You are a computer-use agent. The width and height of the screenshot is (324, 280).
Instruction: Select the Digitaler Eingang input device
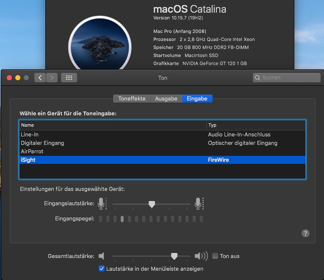coord(162,143)
